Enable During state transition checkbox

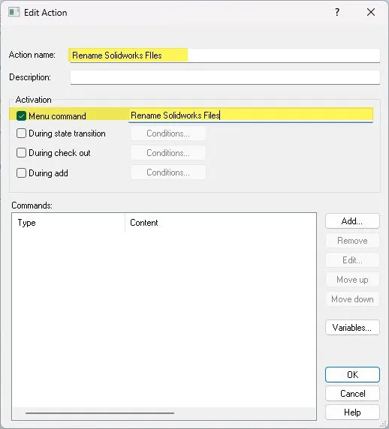click(21, 133)
